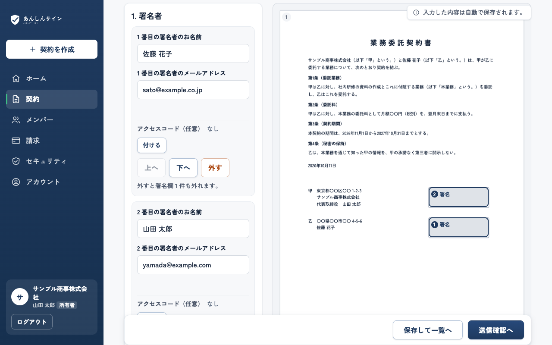Go to the メンバー page
Viewport: 552px width, 345px height.
52,120
